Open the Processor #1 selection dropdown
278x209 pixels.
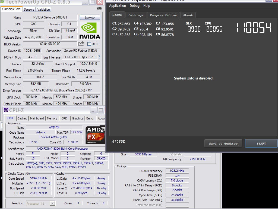41,203
